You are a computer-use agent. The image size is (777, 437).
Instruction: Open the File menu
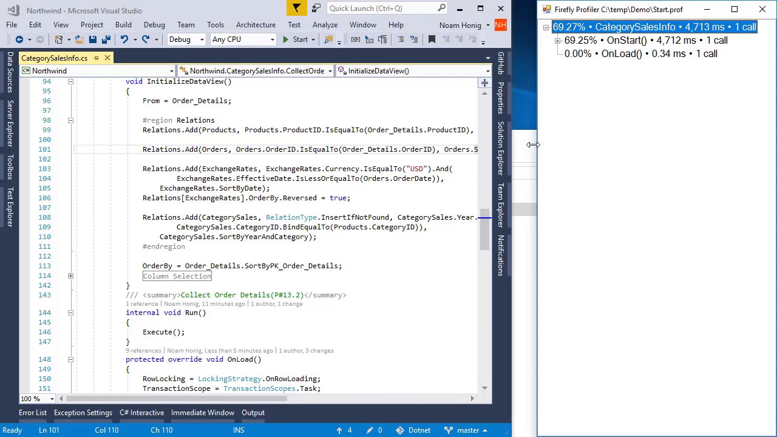point(12,25)
